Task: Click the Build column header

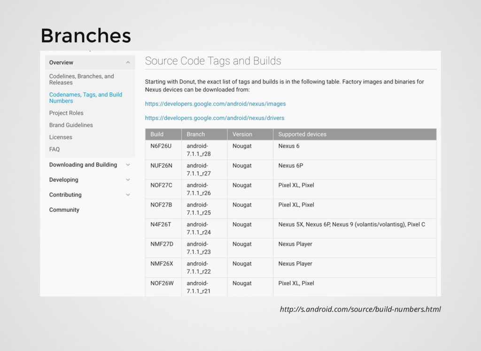Action: pyautogui.click(x=157, y=134)
